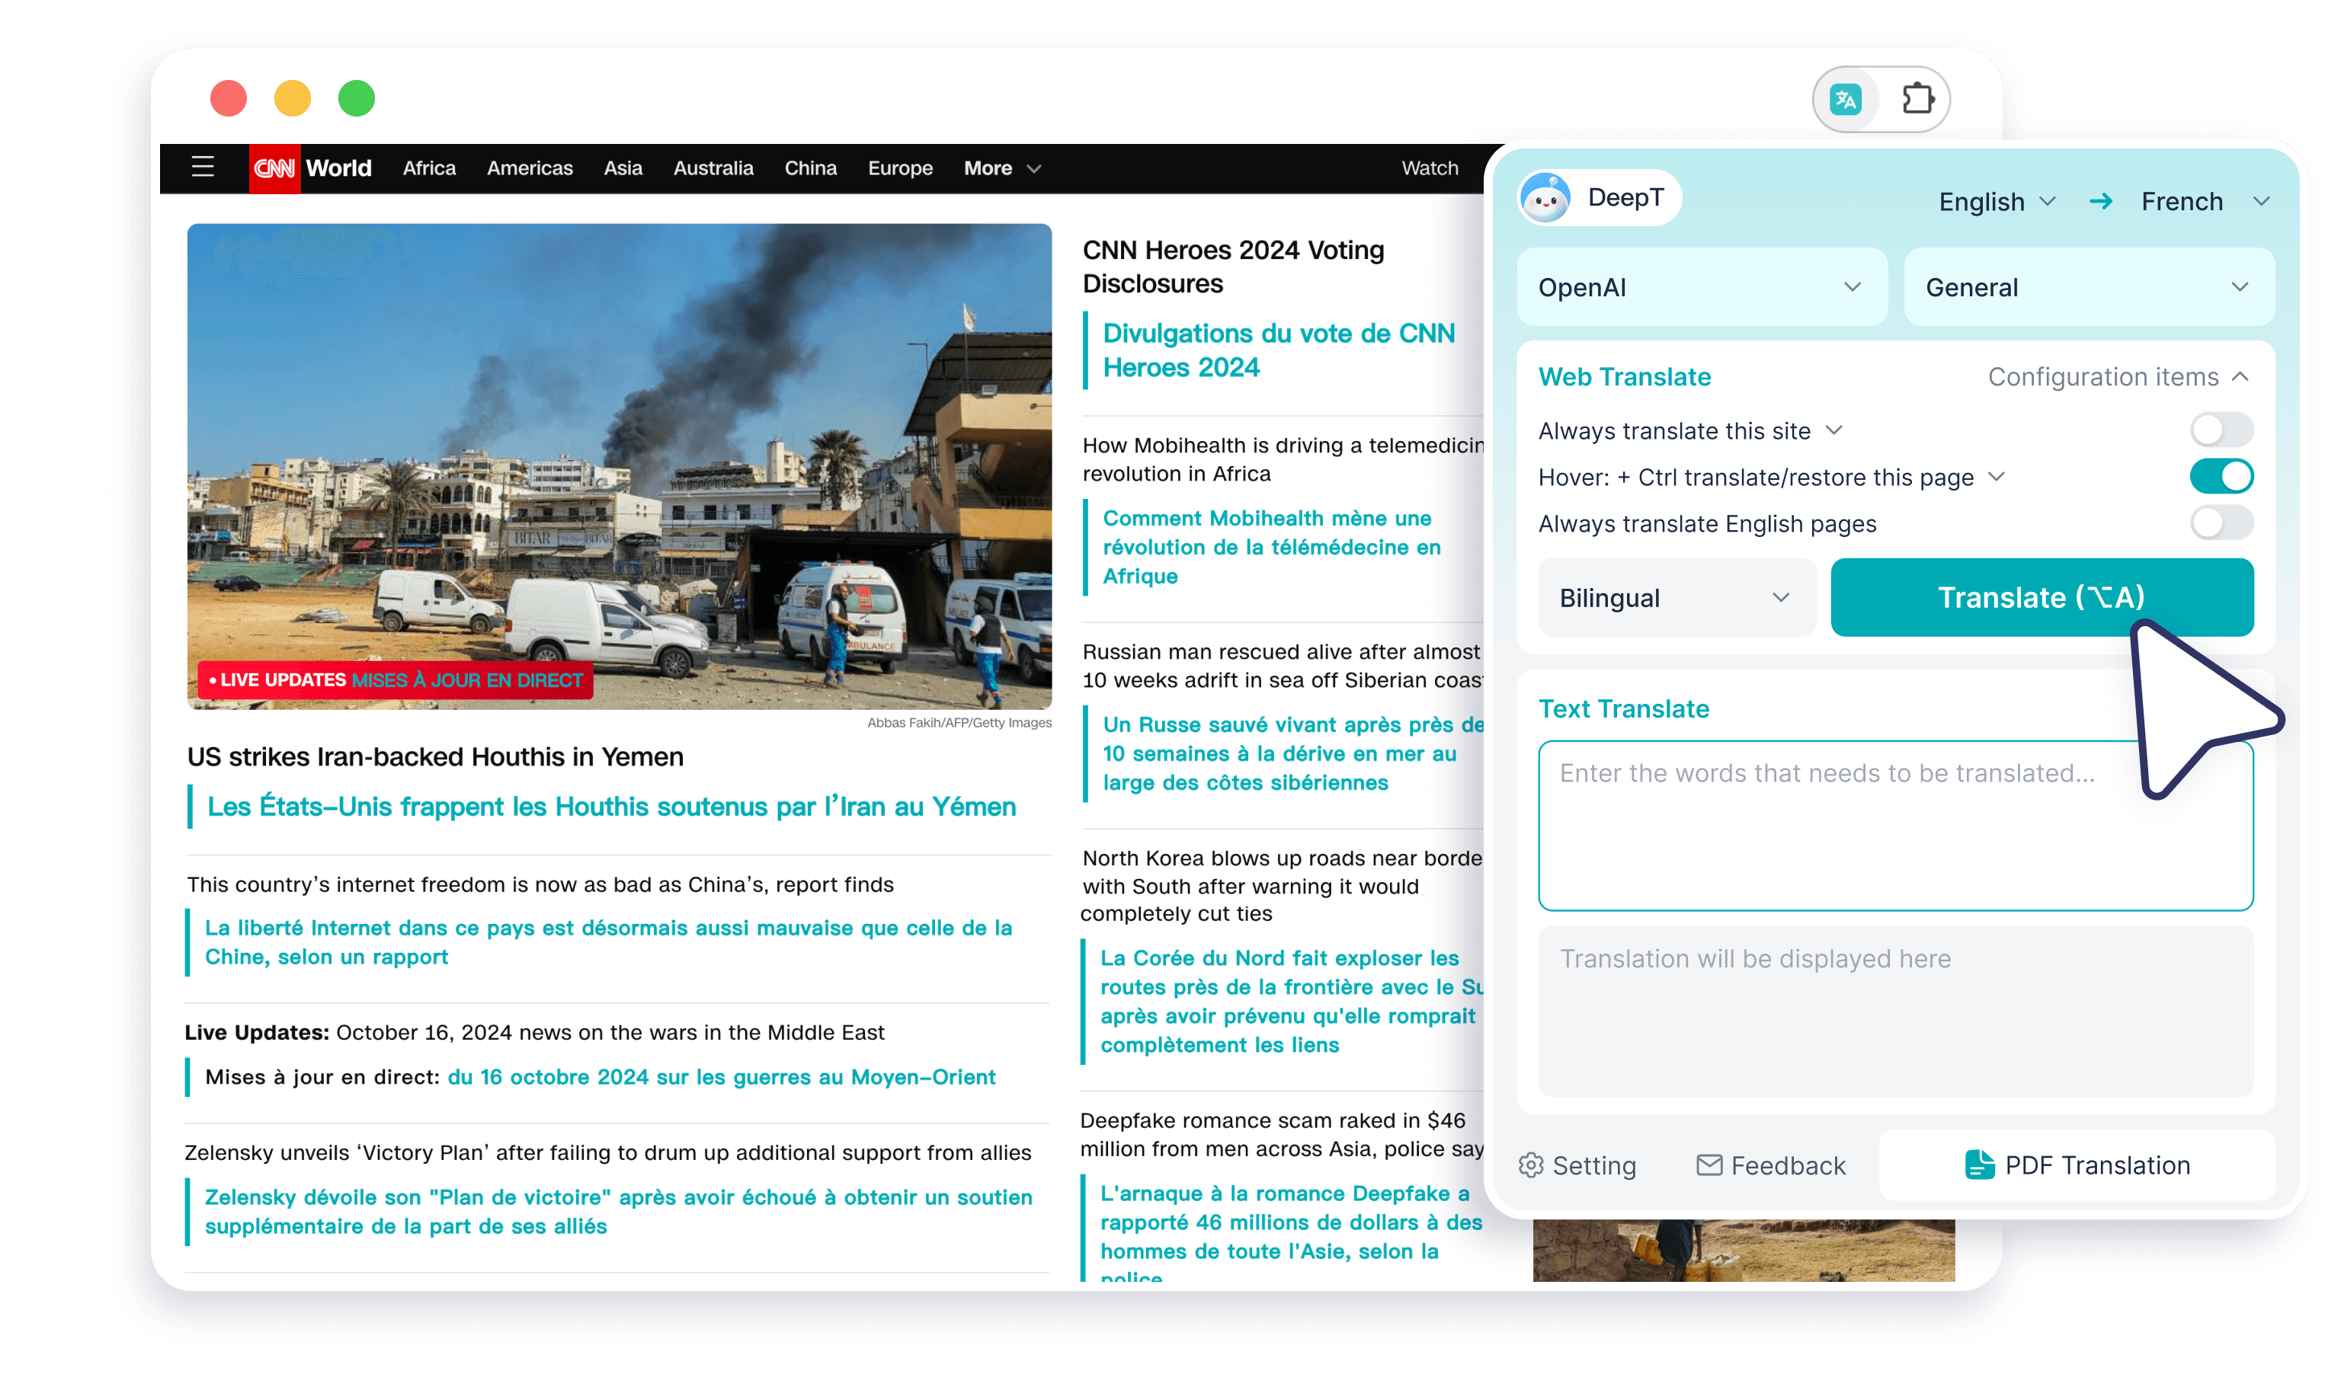The height and width of the screenshot is (1387, 2341).
Task: Open internet freedom report headline
Action: (540, 884)
